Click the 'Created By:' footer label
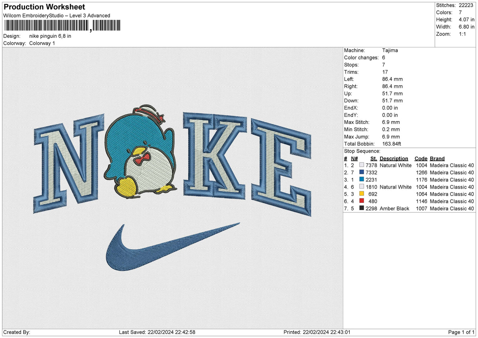Screen dimensions: 478x338 point(16,332)
